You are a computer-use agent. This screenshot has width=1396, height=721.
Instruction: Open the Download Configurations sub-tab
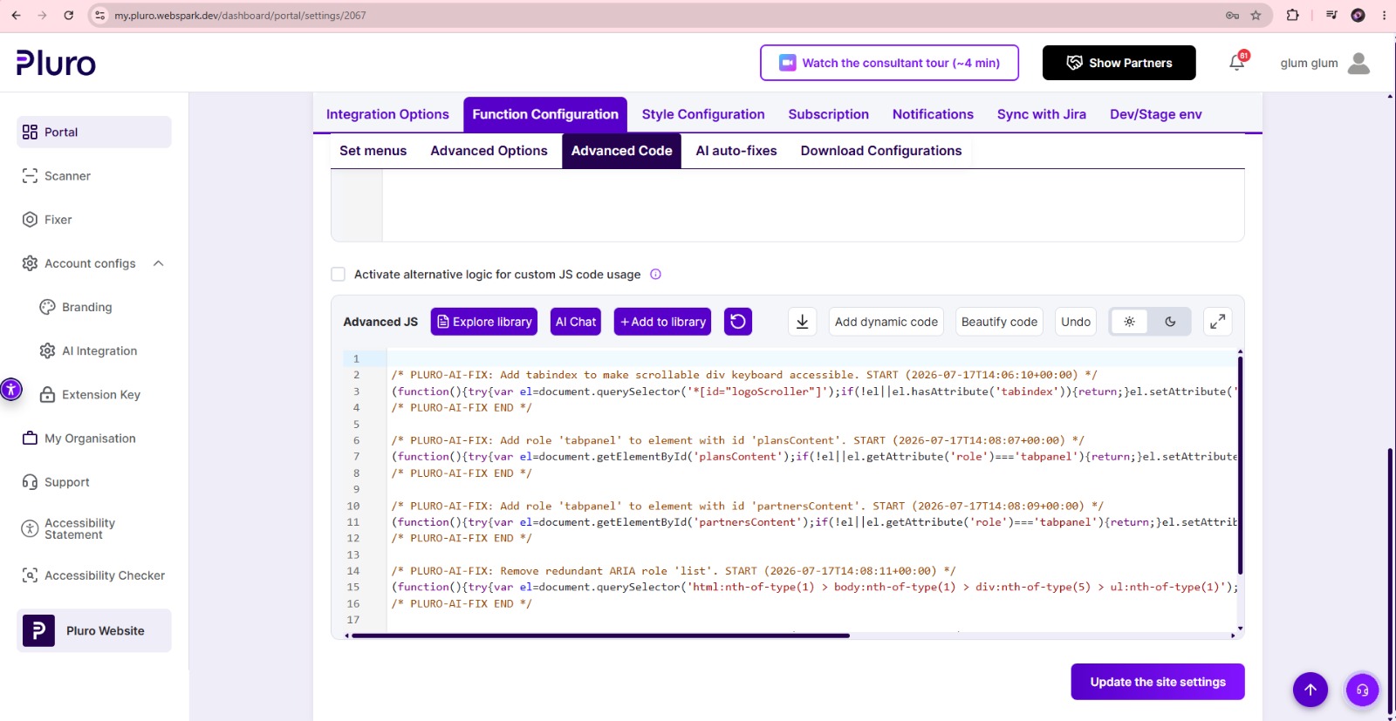point(881,151)
